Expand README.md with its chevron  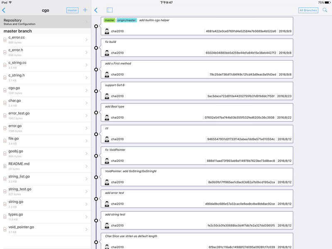[x=86, y=166]
